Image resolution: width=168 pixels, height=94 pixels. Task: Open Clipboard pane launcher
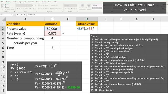tap(15, 12)
